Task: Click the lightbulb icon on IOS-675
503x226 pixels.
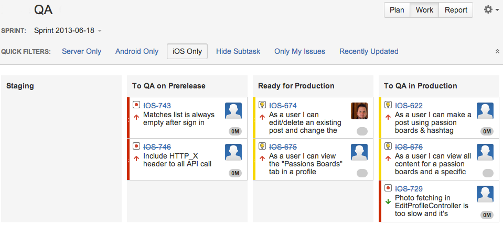Action: coord(262,146)
